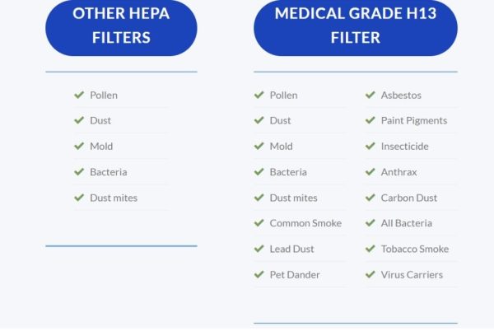Click check icon beside Tobacco Smoke
494x331 pixels.
point(370,249)
